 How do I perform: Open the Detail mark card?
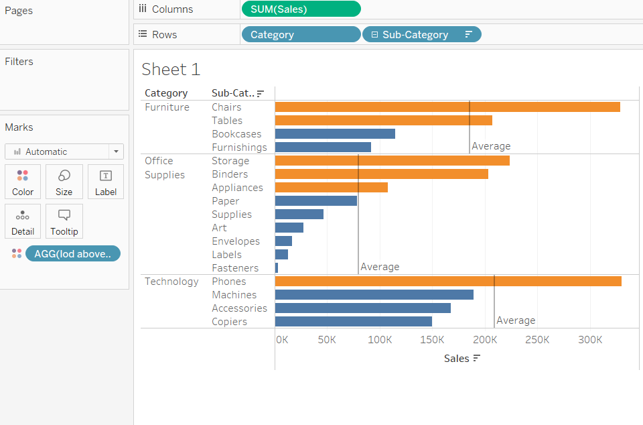tap(23, 221)
